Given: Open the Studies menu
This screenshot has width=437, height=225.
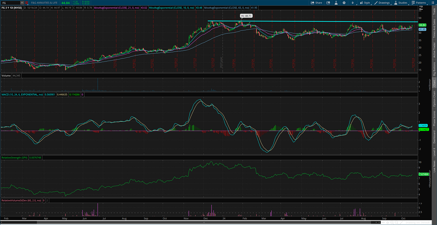Looking at the screenshot, I should point(401,3).
